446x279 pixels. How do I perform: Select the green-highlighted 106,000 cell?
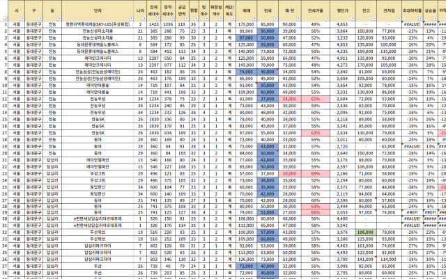[x=366, y=232]
